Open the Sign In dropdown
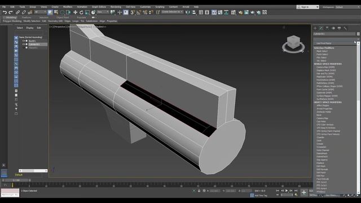The image size is (361, 203). (x=308, y=7)
